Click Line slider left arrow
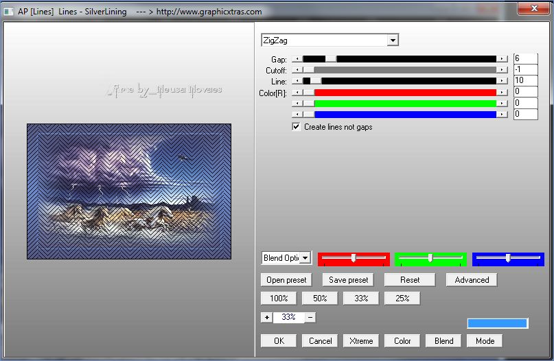Screen dimensions: 554x361 (297, 81)
